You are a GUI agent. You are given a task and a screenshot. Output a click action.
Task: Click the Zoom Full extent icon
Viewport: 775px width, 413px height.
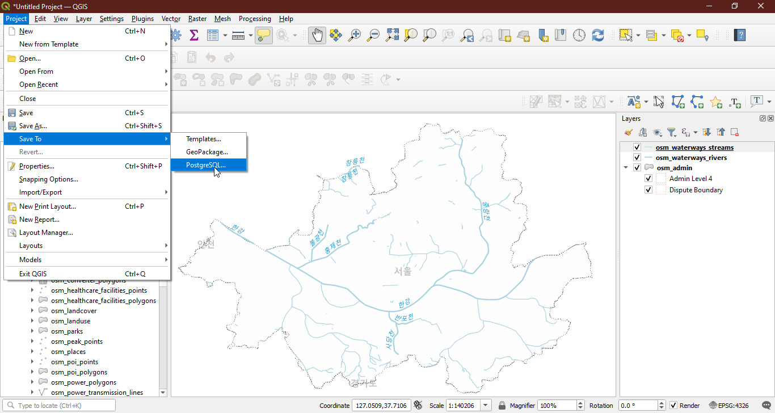pos(392,35)
